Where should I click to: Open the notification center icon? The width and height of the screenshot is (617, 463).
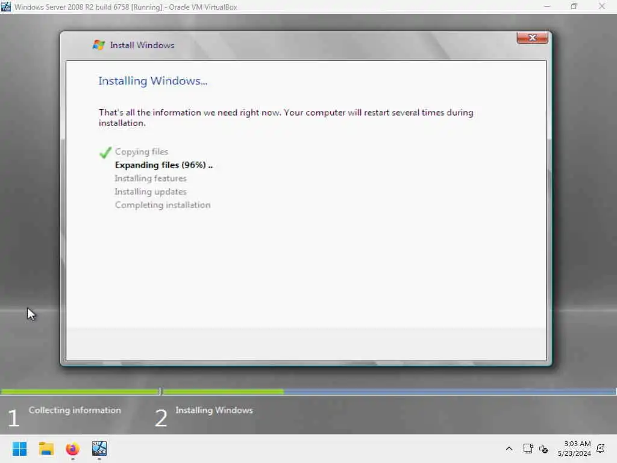[601, 449]
